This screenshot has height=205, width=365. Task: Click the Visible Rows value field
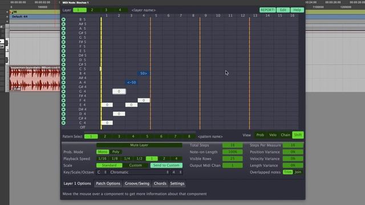click(233, 158)
